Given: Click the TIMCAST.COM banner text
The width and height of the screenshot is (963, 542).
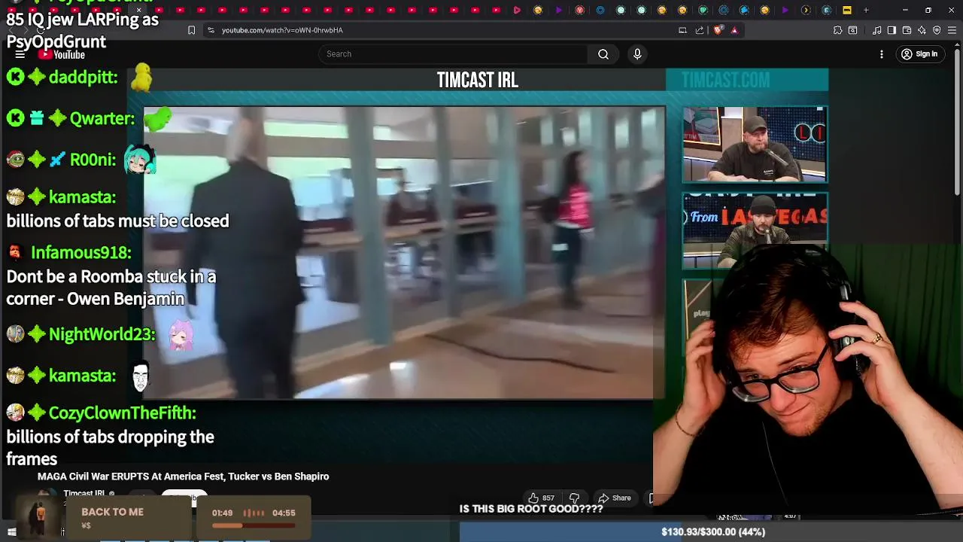Looking at the screenshot, I should pyautogui.click(x=726, y=81).
